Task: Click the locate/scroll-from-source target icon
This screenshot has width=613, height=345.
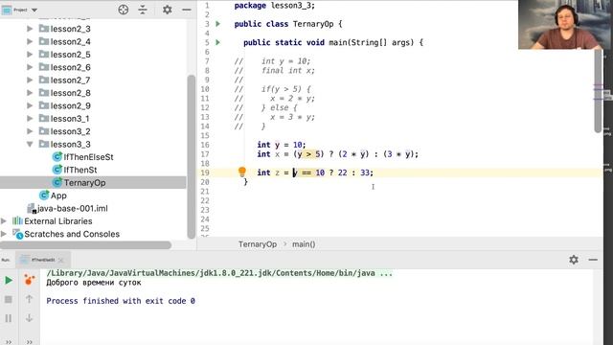Action: click(x=124, y=10)
